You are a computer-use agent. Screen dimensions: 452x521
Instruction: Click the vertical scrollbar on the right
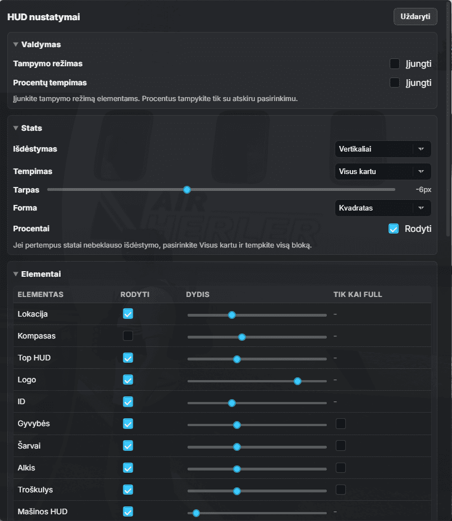click(x=448, y=120)
